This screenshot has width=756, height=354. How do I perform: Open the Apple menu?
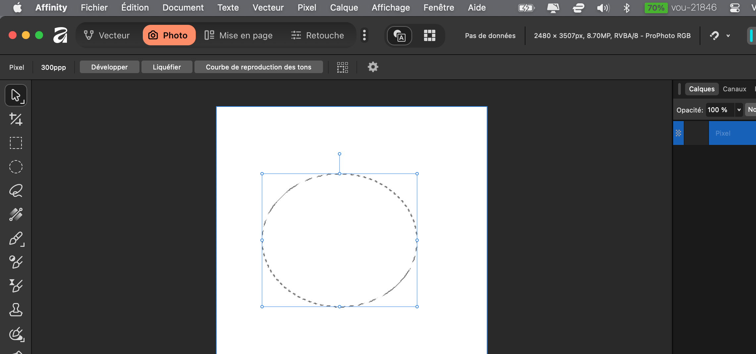click(x=18, y=7)
